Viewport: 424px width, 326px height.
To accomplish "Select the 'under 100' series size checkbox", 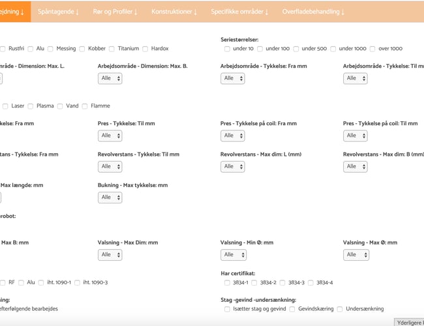I will click(x=260, y=49).
